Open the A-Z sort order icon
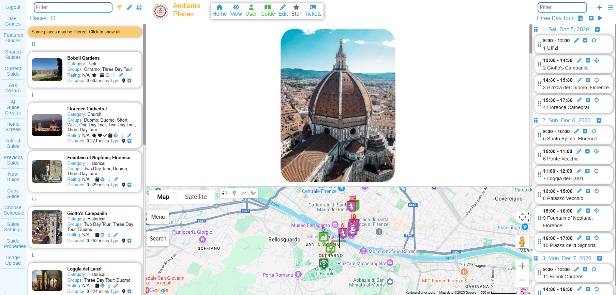The width and height of the screenshot is (616, 295). pyautogui.click(x=139, y=7)
